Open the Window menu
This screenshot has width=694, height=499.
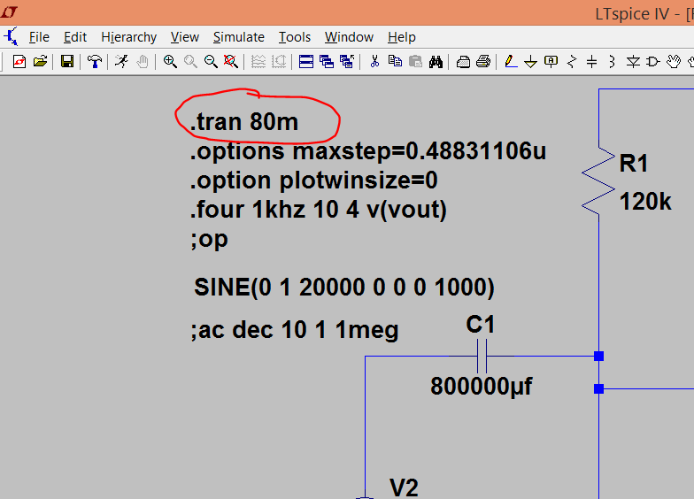point(349,37)
